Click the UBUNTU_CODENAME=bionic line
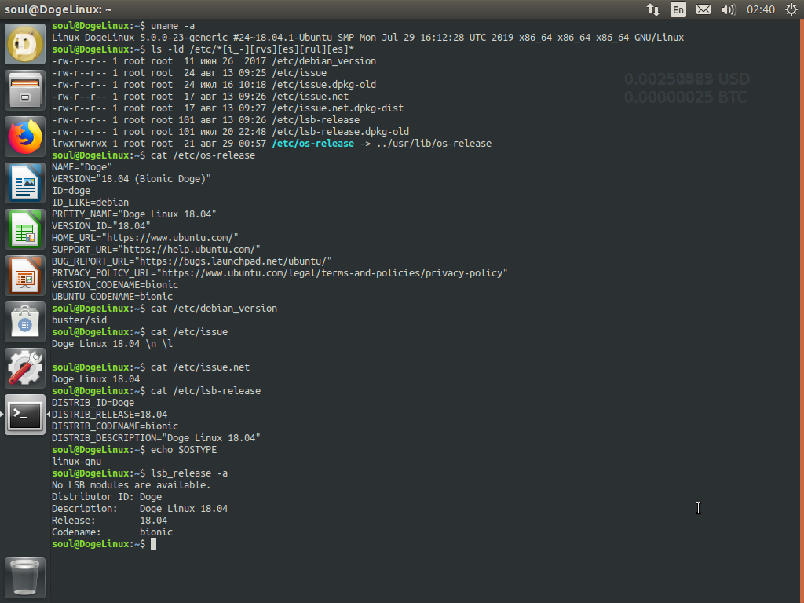804x603 pixels. coord(112,297)
